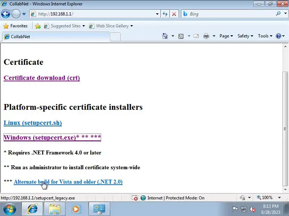Open Suggested Sites favorites link
289x216 pixels.
click(64, 26)
